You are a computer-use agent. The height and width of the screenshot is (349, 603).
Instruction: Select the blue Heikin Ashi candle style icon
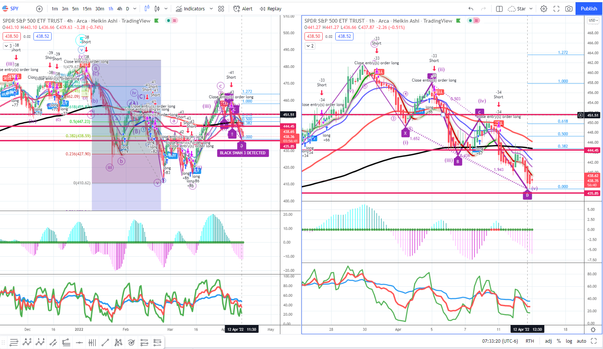point(147,9)
